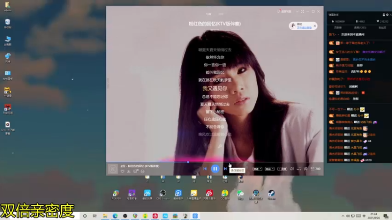Open This PC desktop icon
Screen dimensions: 392x220
7,41
